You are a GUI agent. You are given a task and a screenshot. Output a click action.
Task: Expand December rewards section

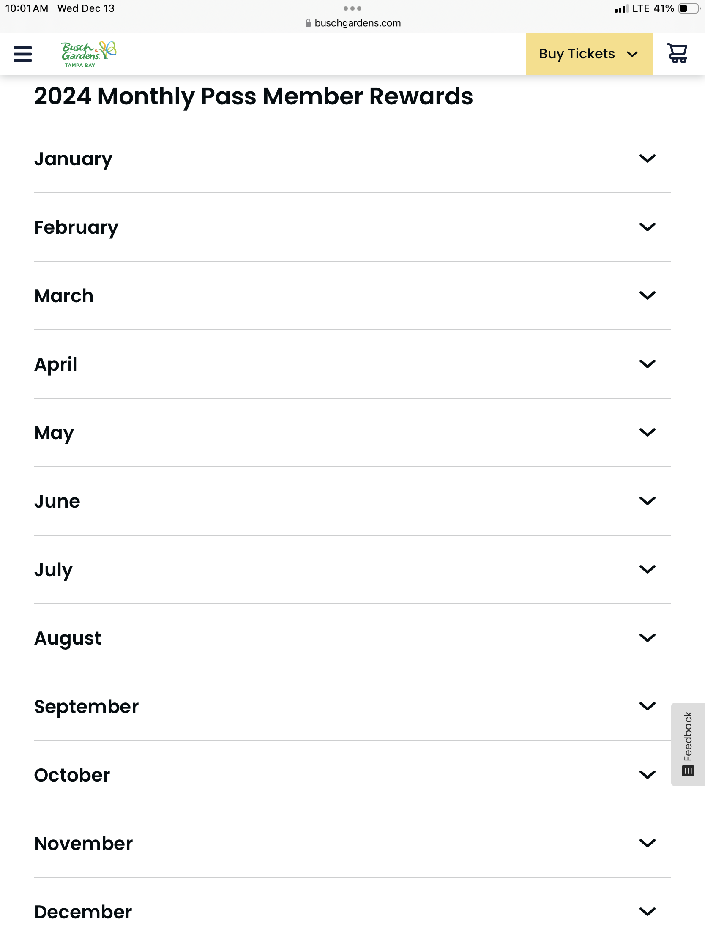click(352, 910)
